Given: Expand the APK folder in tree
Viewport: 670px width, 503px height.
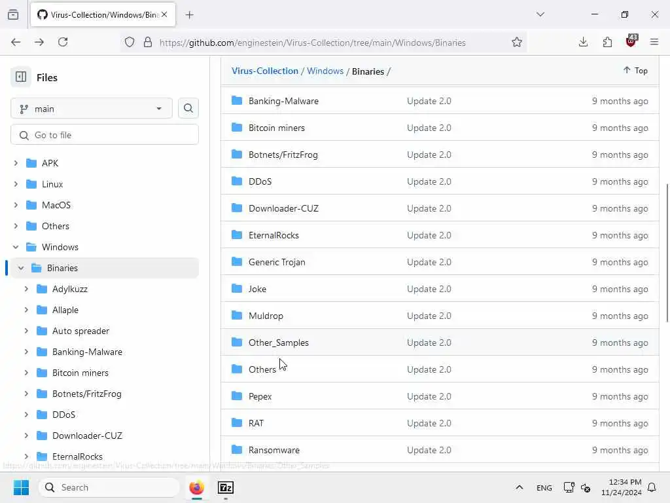Looking at the screenshot, I should coord(16,163).
